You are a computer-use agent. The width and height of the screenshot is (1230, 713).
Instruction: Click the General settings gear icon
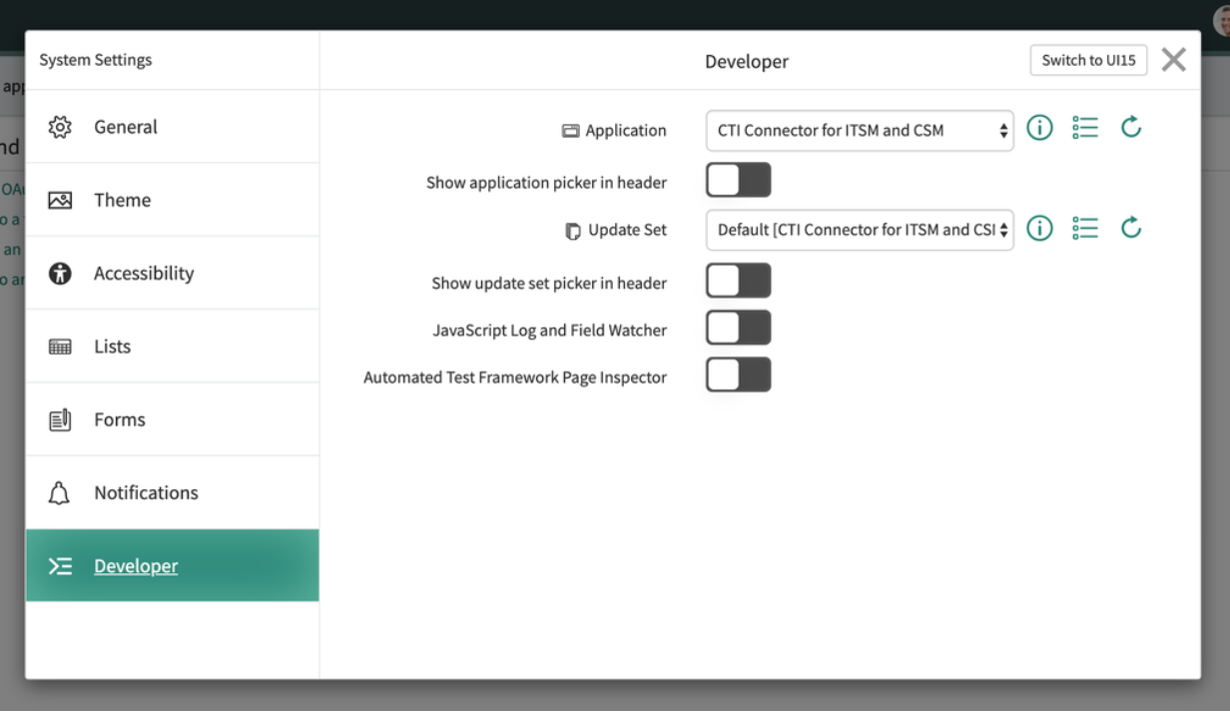(60, 127)
